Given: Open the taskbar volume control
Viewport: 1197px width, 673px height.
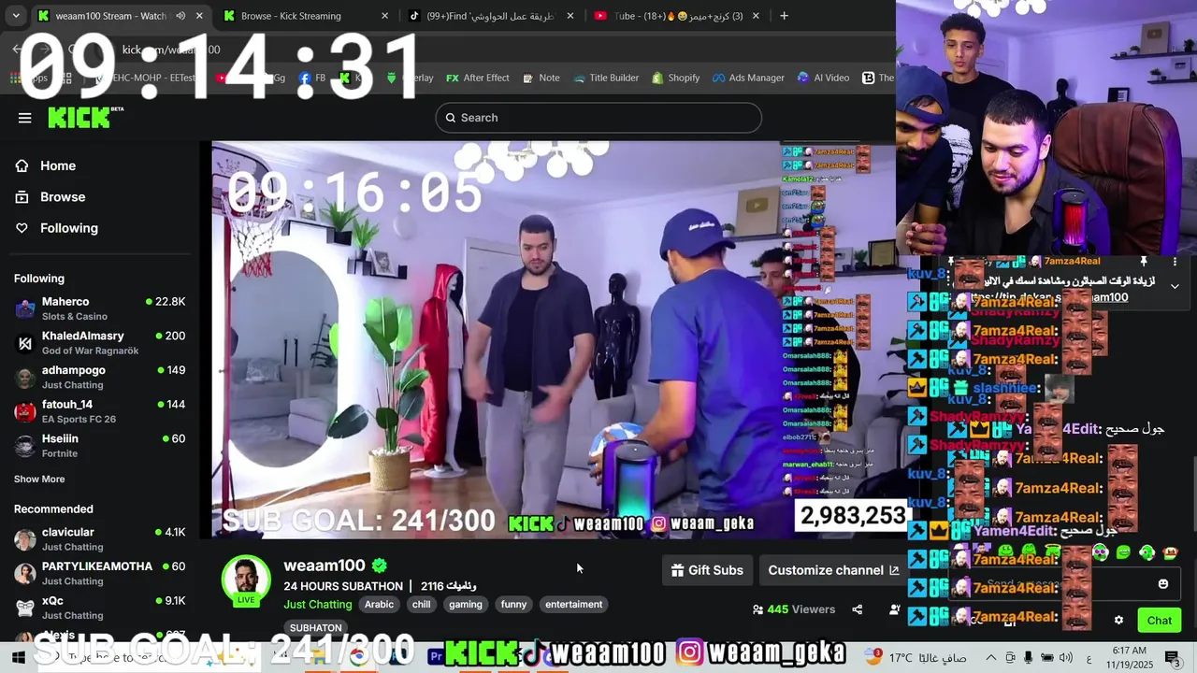Looking at the screenshot, I should click(1065, 657).
